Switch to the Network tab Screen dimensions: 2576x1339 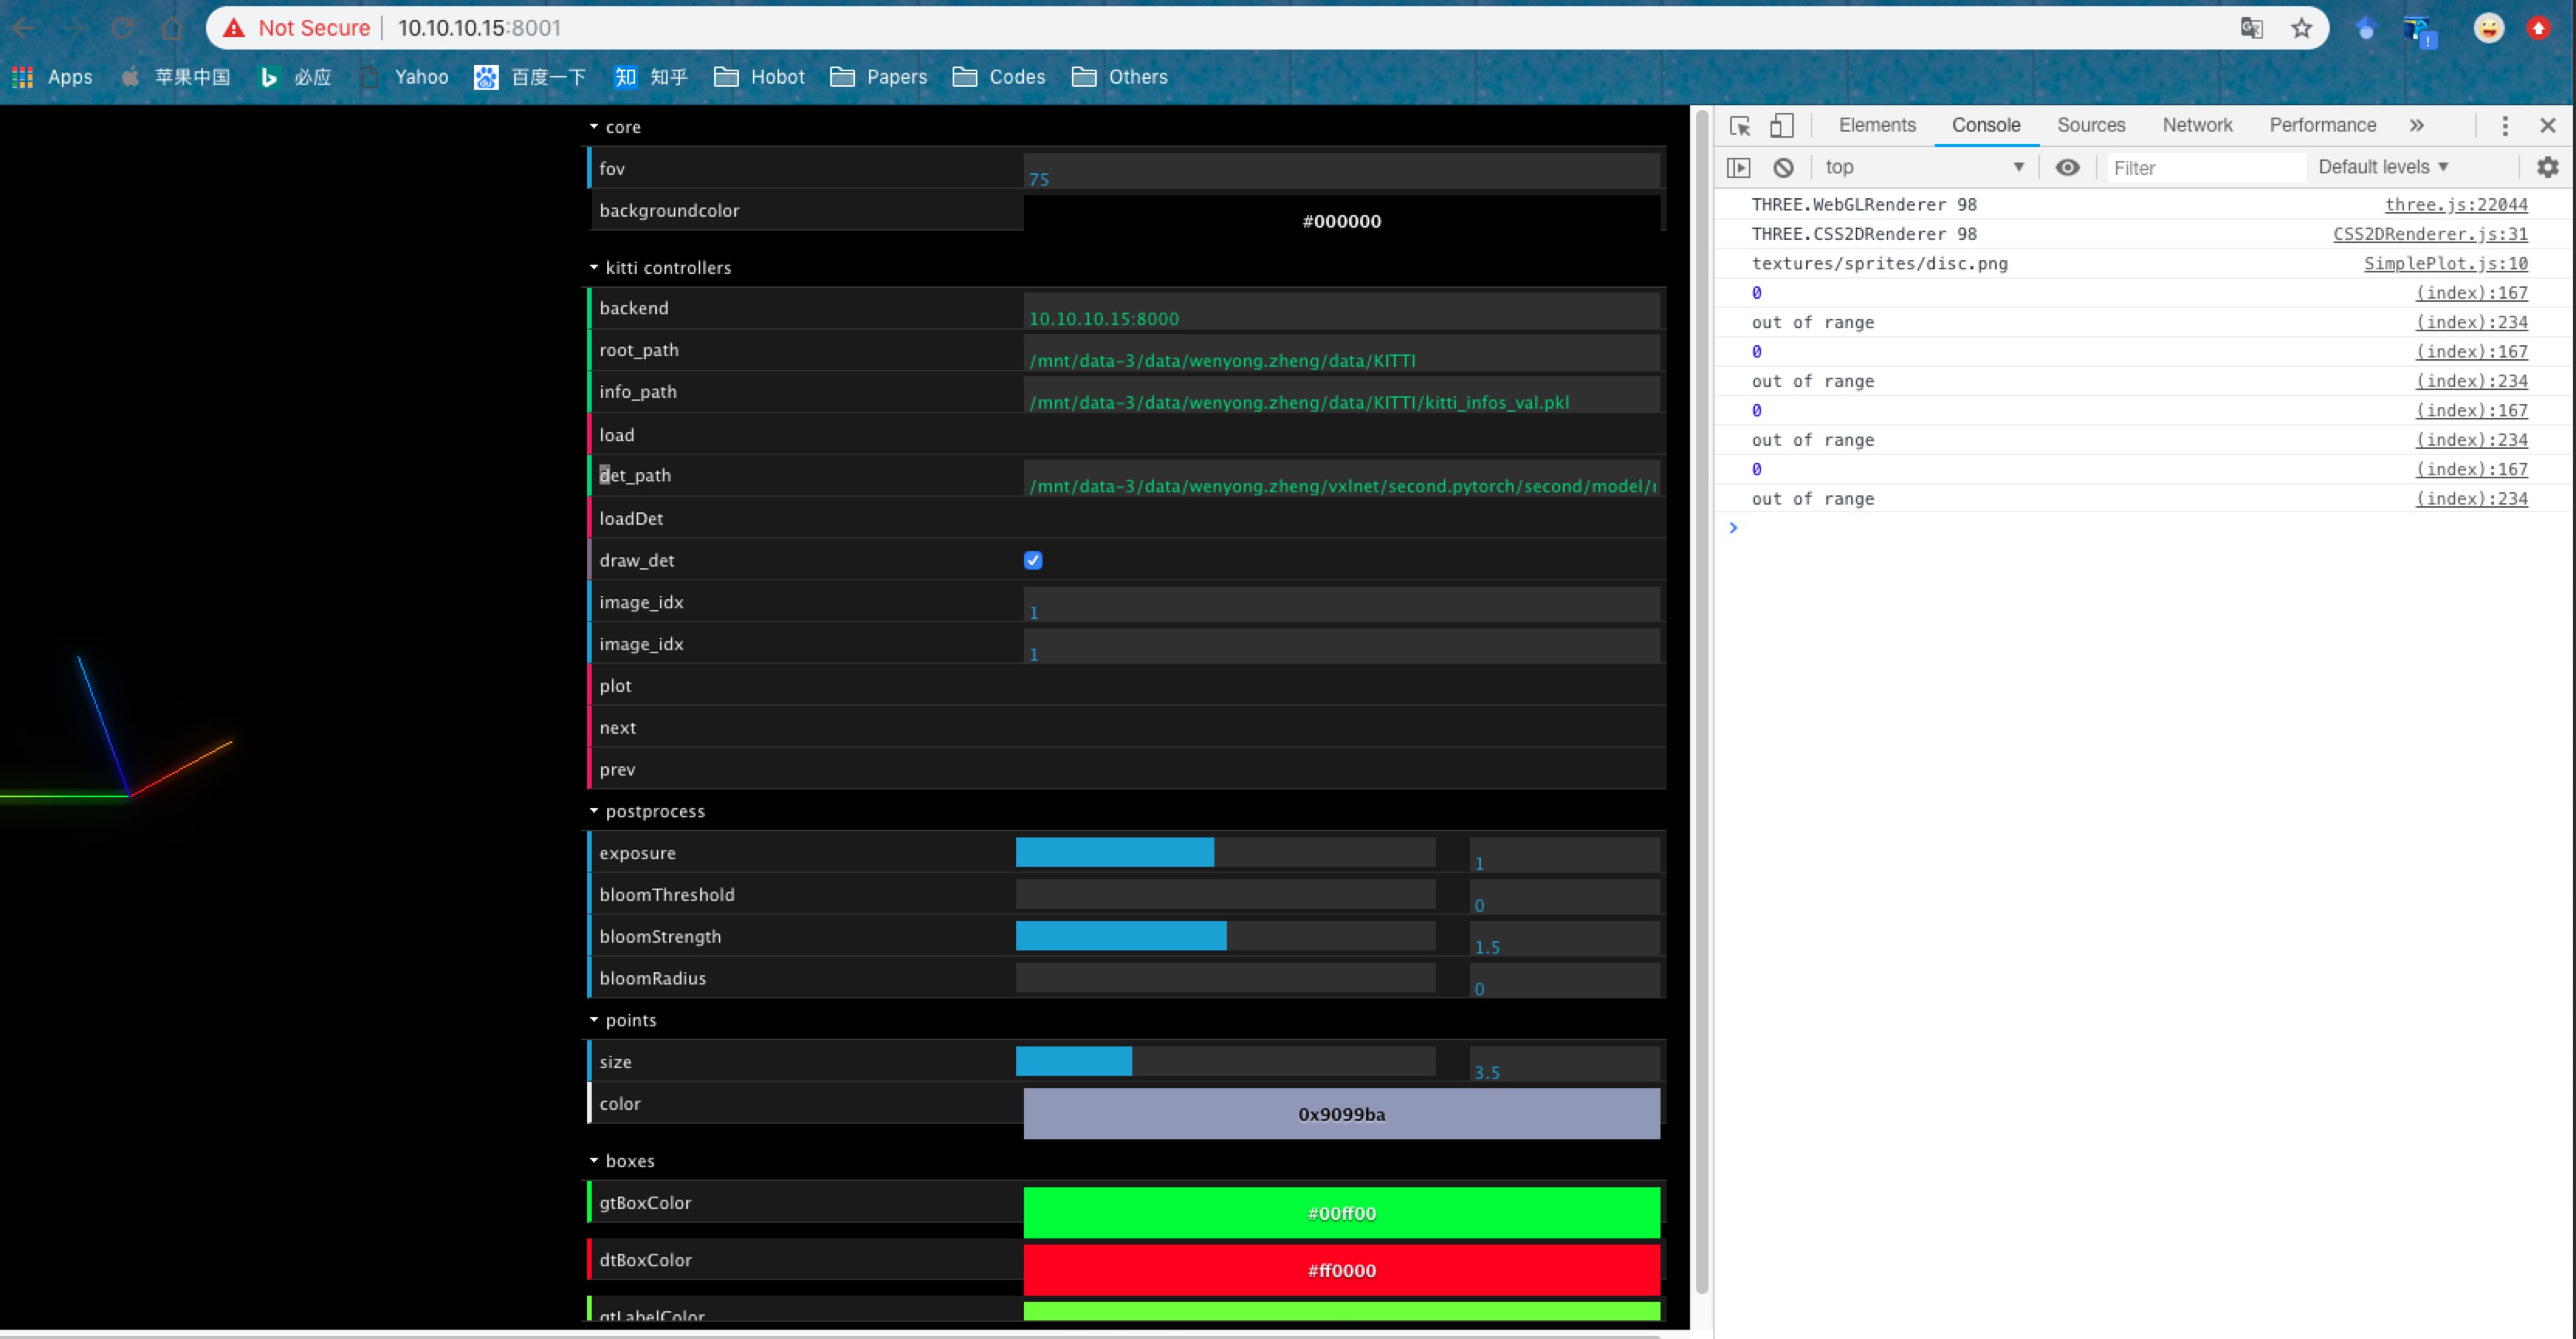(x=2197, y=125)
